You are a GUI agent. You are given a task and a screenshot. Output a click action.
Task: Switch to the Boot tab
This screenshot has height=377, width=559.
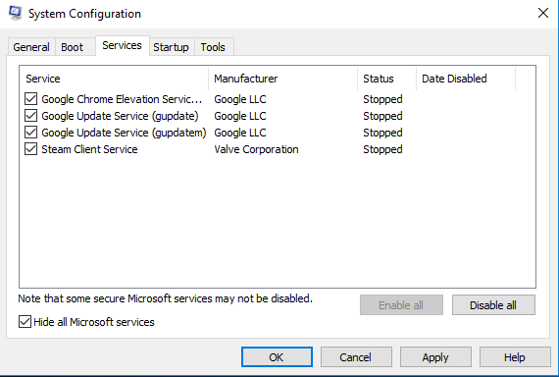tap(72, 47)
